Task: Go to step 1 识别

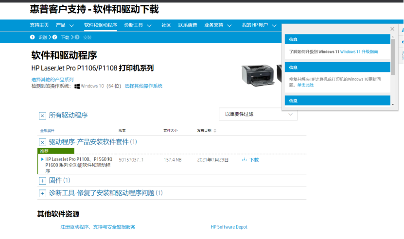Action: pyautogui.click(x=38, y=37)
